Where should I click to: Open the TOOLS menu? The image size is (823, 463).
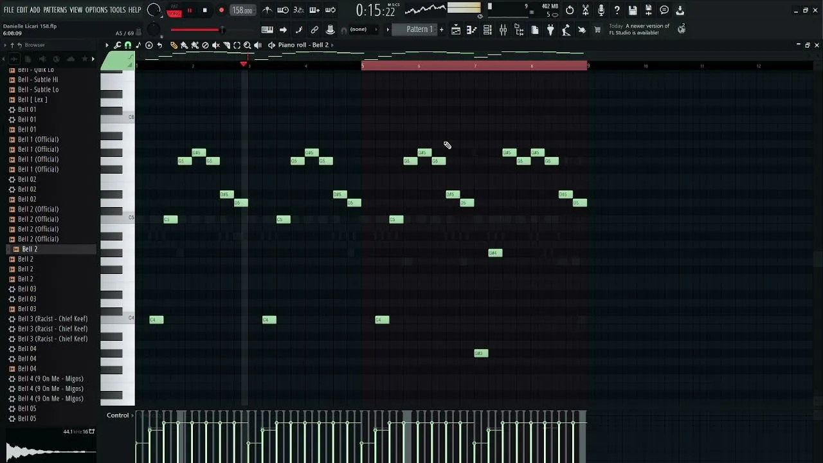pyautogui.click(x=118, y=10)
